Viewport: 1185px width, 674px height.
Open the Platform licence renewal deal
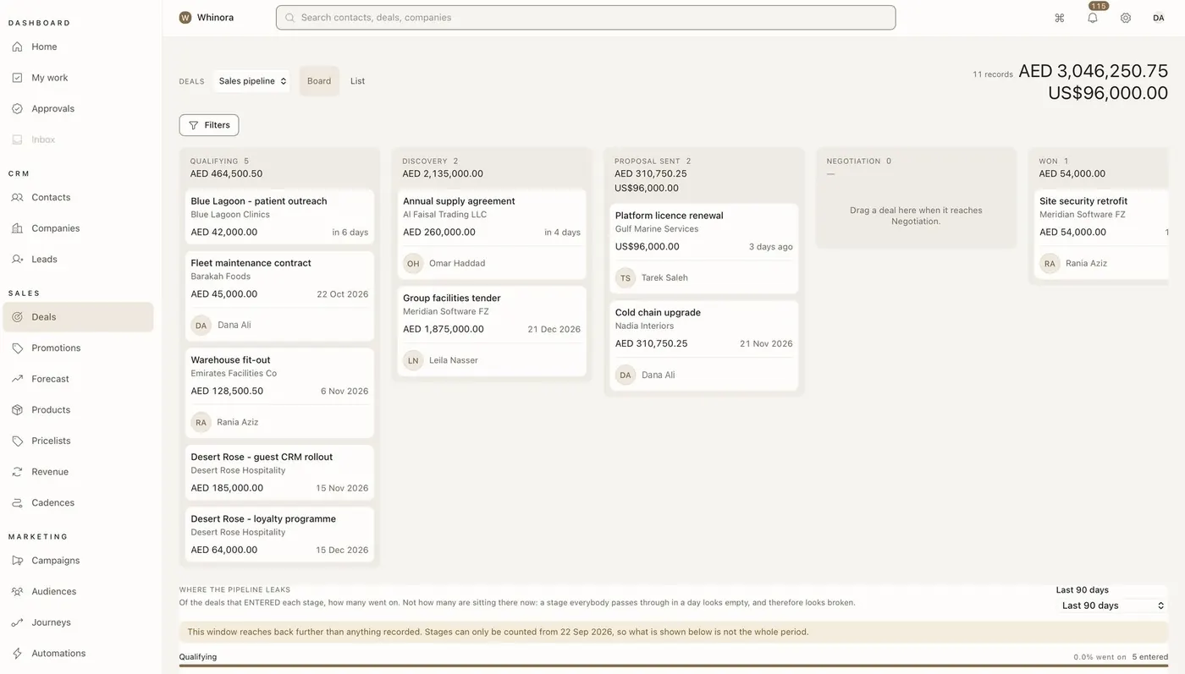(x=704, y=249)
